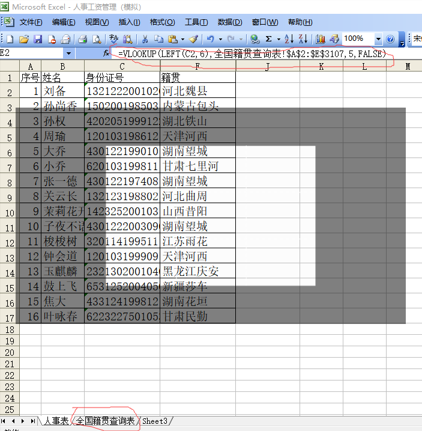
Task: Select cell with name 刘备
Action: pyautogui.click(x=62, y=90)
